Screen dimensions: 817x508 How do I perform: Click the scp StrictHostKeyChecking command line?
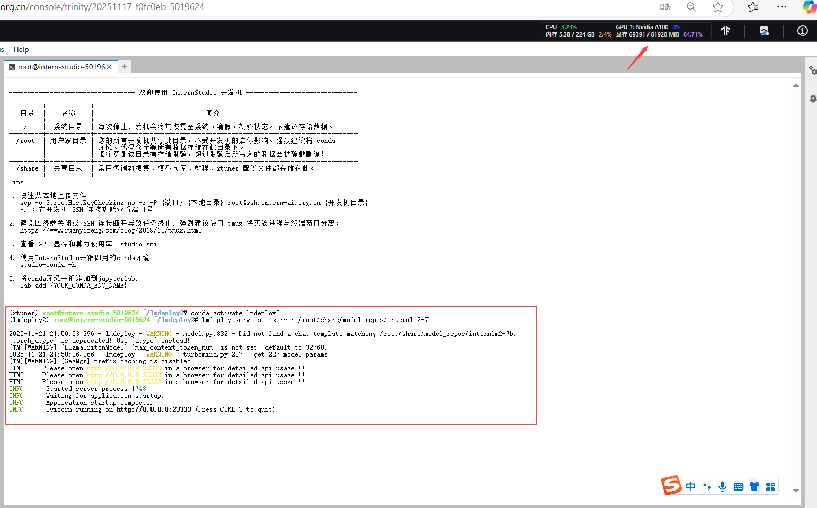pyautogui.click(x=194, y=203)
